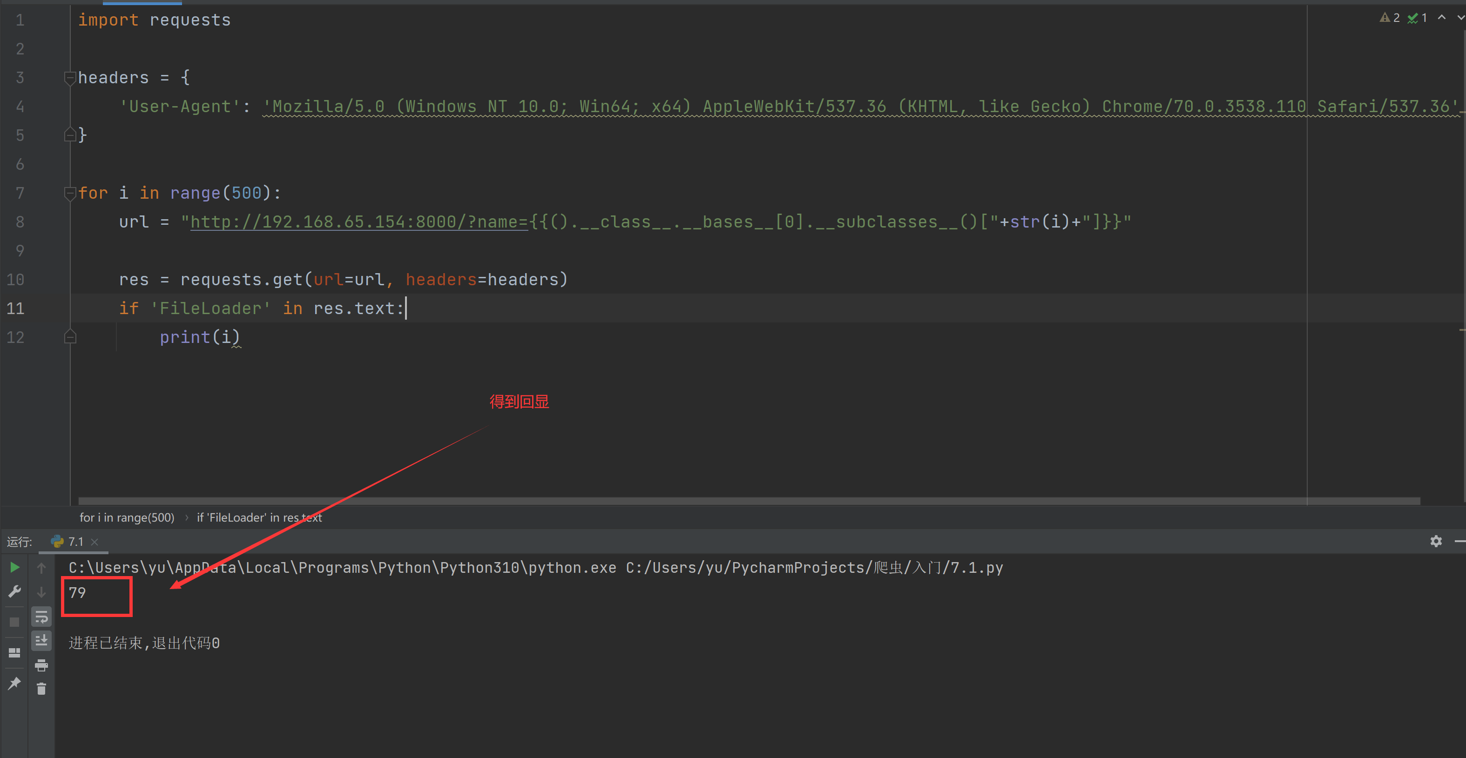Click breadcrumb 'if FileLoader in res.text'
The height and width of the screenshot is (758, 1466).
pyautogui.click(x=259, y=517)
